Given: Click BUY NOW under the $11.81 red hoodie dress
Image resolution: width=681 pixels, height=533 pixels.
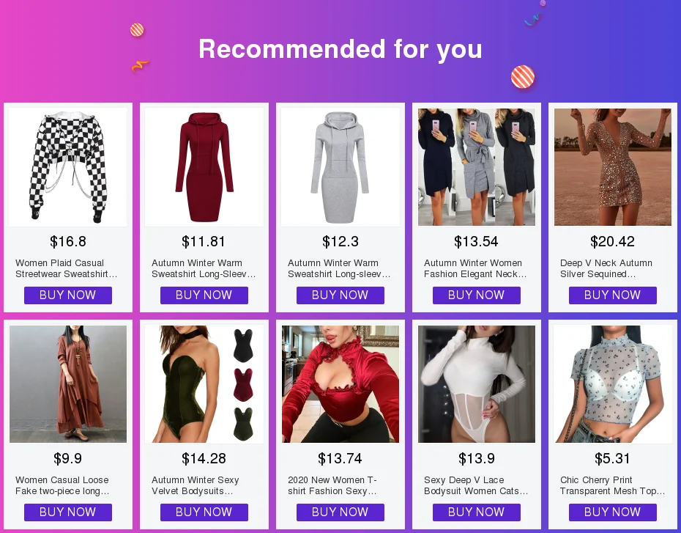Looking at the screenshot, I should 204,295.
